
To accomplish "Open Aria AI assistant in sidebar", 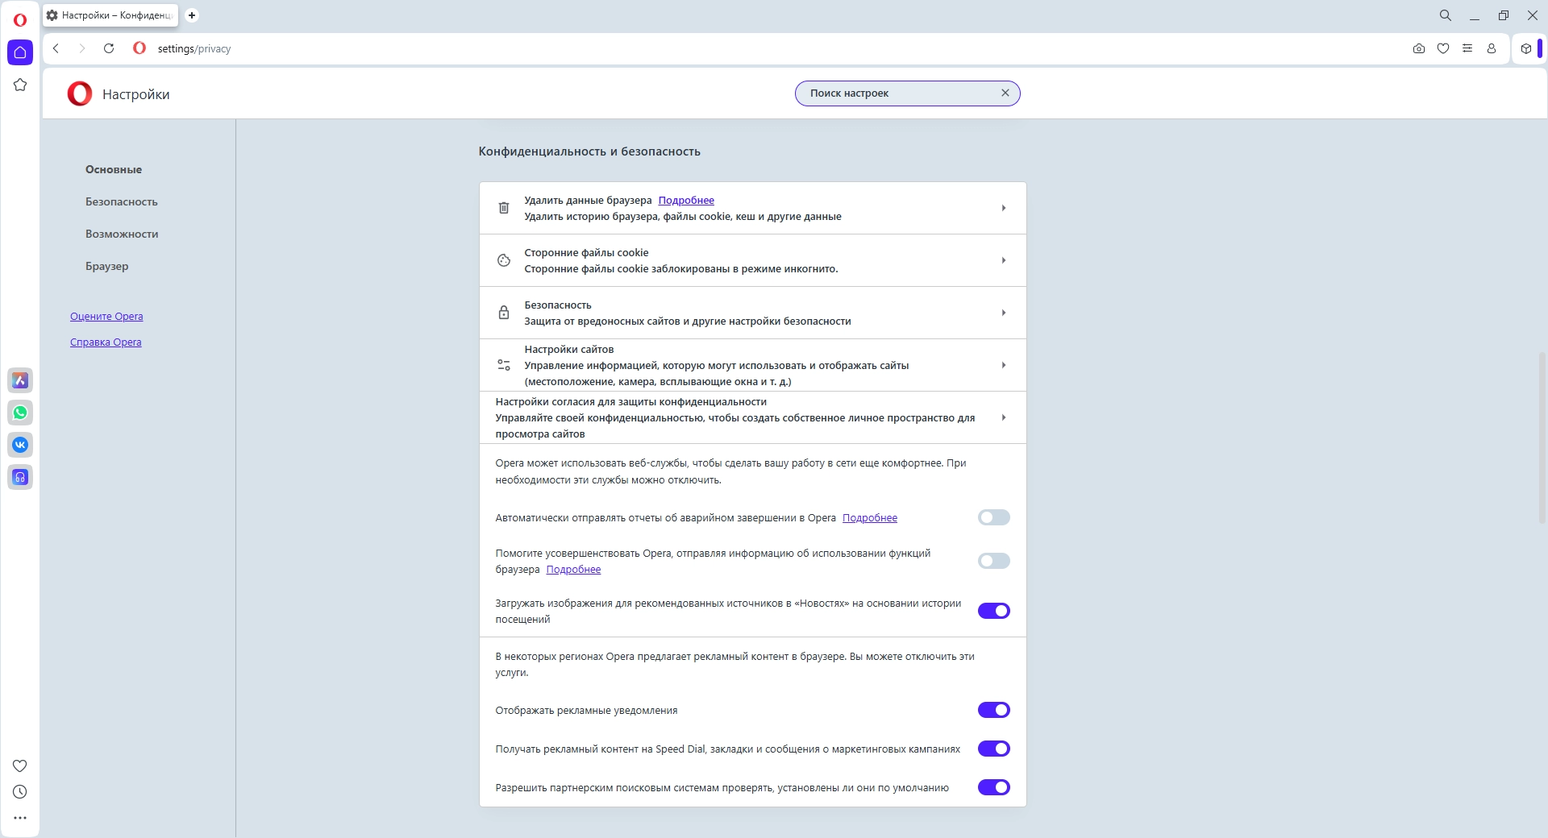I will click(x=20, y=380).
